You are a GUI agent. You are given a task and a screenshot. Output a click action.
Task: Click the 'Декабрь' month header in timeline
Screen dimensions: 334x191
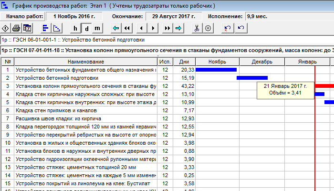261,62
